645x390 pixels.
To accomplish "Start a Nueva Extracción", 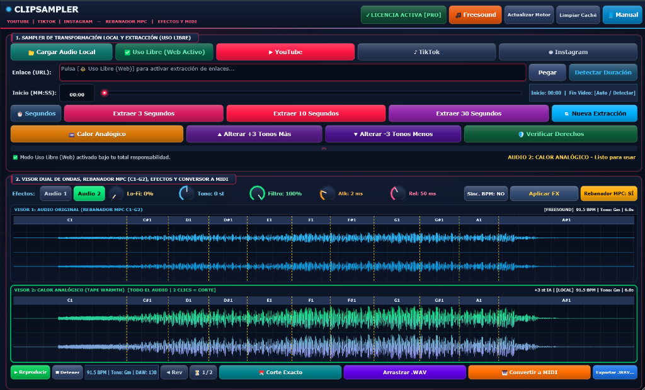I will pyautogui.click(x=595, y=113).
